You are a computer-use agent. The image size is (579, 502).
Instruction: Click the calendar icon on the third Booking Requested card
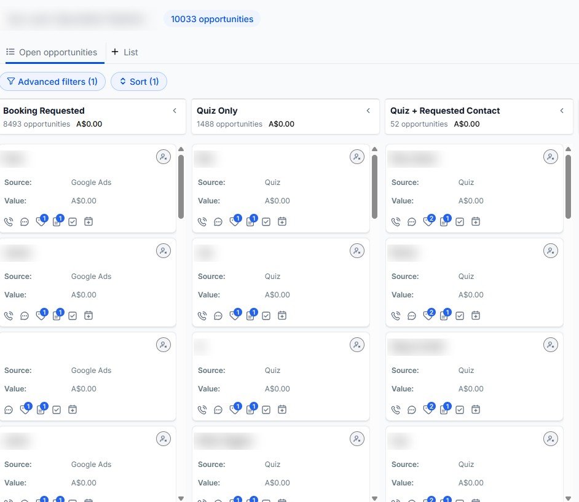point(73,409)
